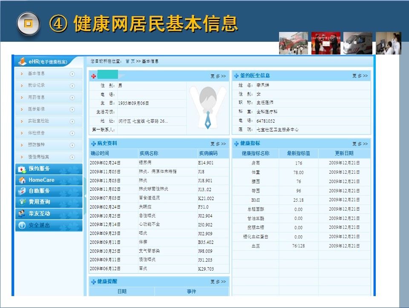Open 体检报告 in the sidebar menu
Screen dimensions: 409x308
pyautogui.click(x=36, y=133)
